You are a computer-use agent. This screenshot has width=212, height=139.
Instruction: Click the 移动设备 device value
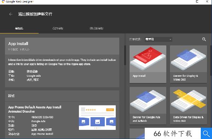tap(32, 71)
